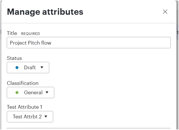Click the green General classification dot
Viewport: 179px width, 130px height.
coord(17,93)
